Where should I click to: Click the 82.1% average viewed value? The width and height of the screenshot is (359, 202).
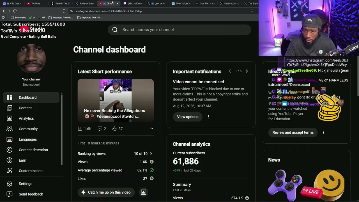pyautogui.click(x=142, y=170)
